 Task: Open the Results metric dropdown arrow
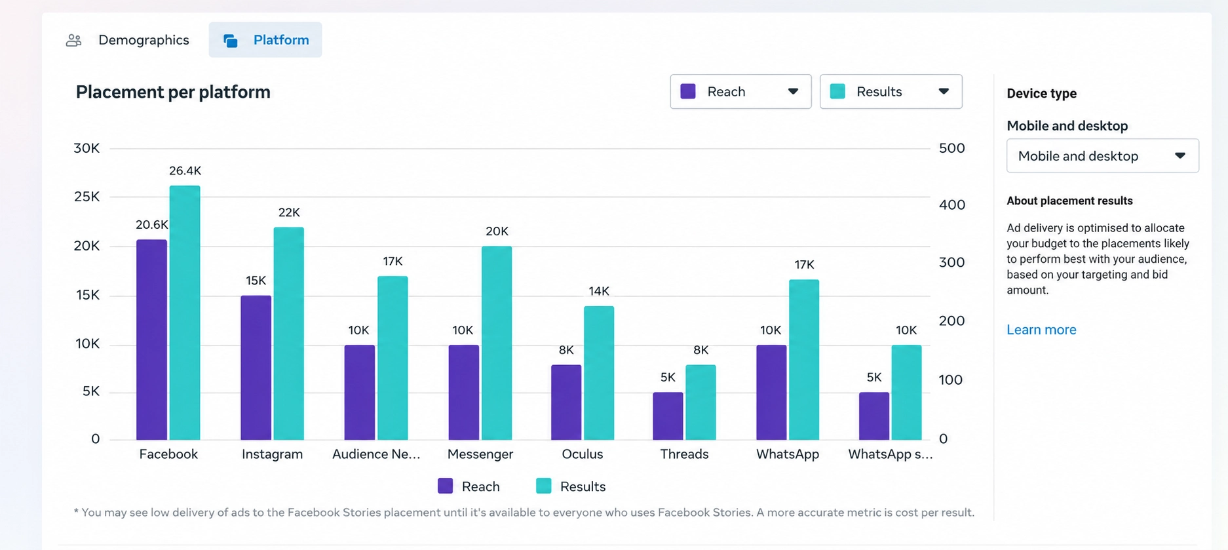(944, 91)
